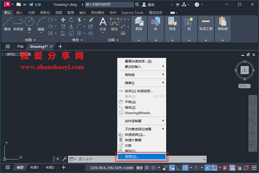Choose Pan (平移) in context menu

click(142, 102)
